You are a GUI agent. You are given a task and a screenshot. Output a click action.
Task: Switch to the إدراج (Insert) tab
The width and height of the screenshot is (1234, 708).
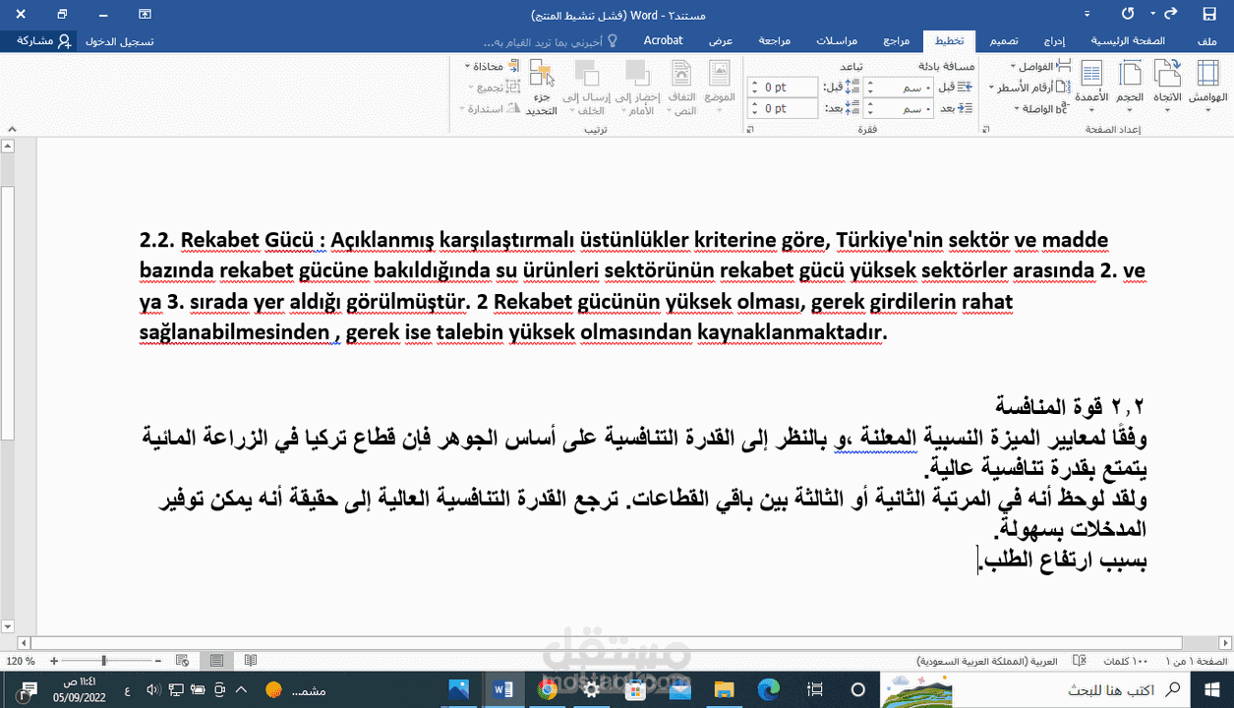coord(1054,41)
